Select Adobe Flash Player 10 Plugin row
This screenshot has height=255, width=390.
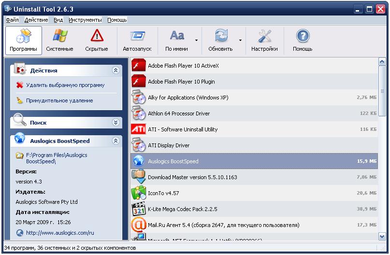(x=254, y=82)
